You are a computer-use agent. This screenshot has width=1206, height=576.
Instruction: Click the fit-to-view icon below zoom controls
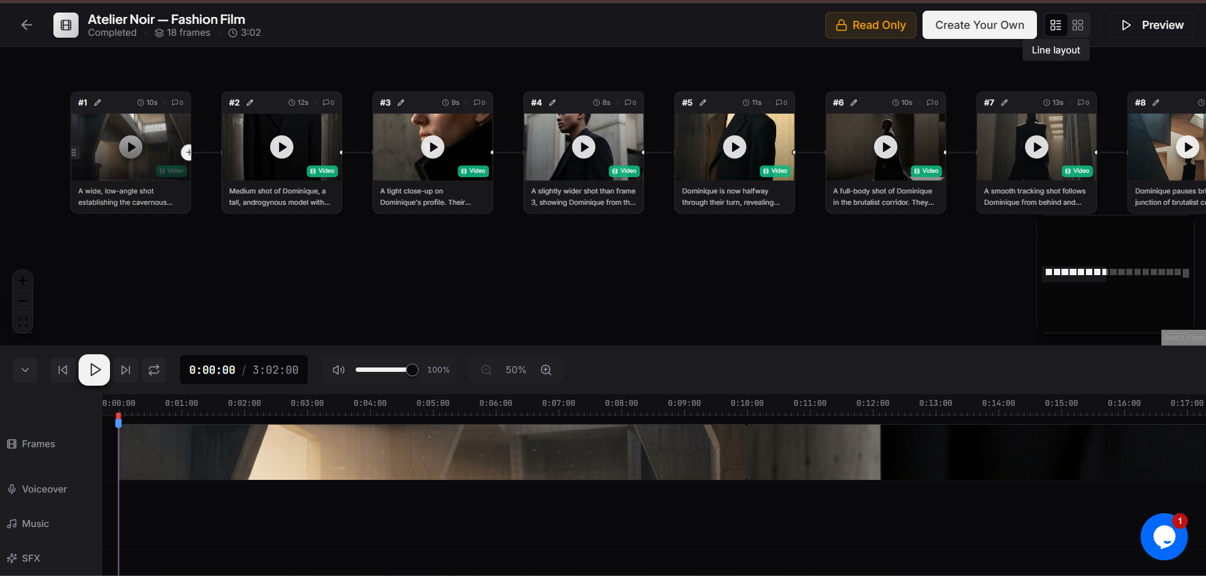22,322
